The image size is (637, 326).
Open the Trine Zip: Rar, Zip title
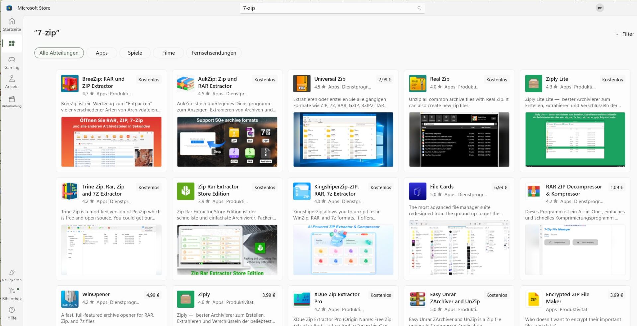[103, 190]
